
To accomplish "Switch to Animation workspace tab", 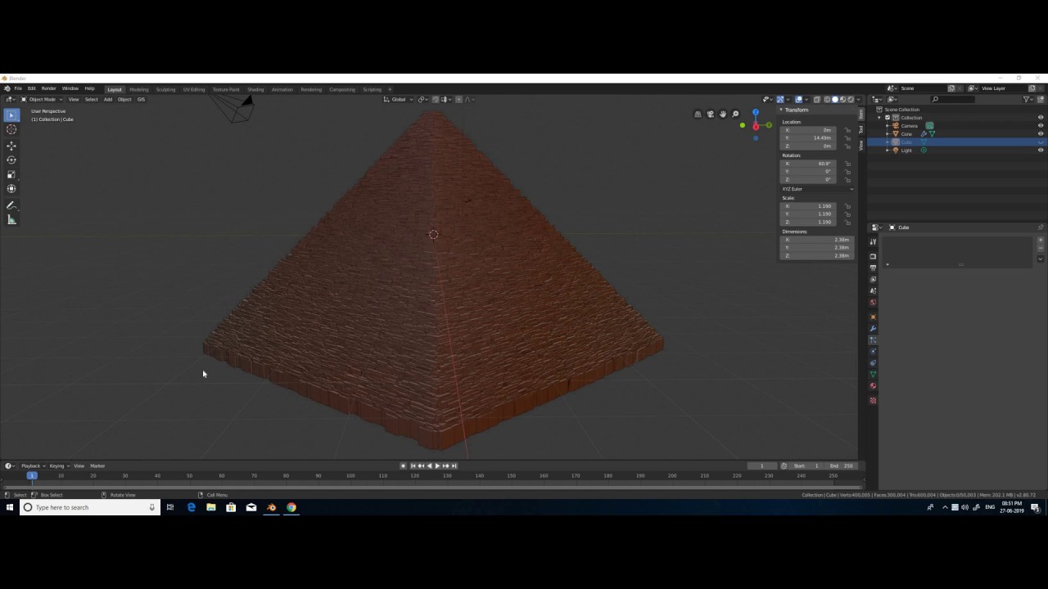I will click(x=282, y=89).
